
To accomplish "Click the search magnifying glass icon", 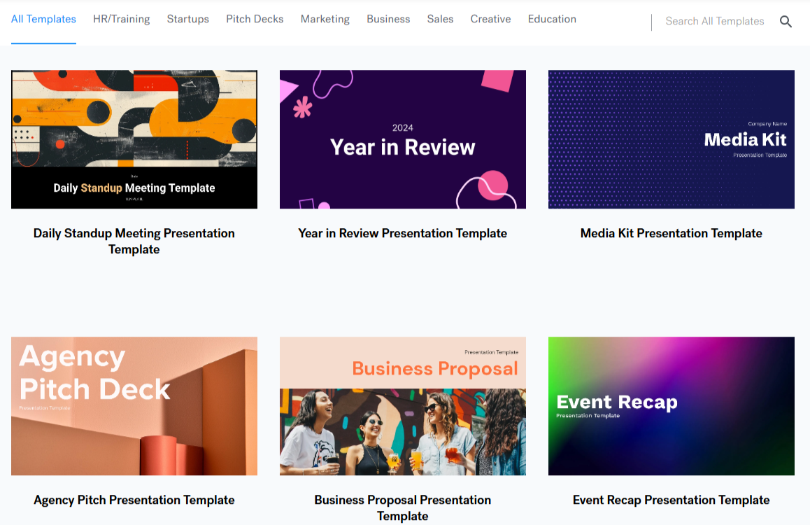I will [x=786, y=22].
